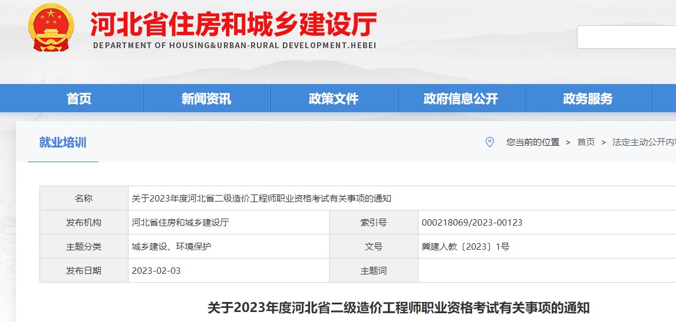Viewport: 676px width, 322px height.
Task: Go to 新闻资讯 in the navigation bar
Action: pyautogui.click(x=206, y=99)
